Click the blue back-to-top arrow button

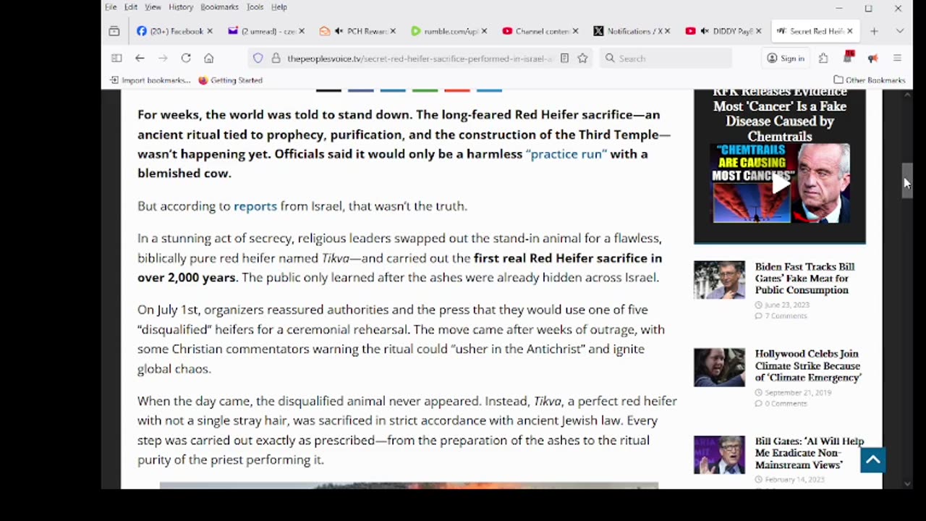(873, 460)
